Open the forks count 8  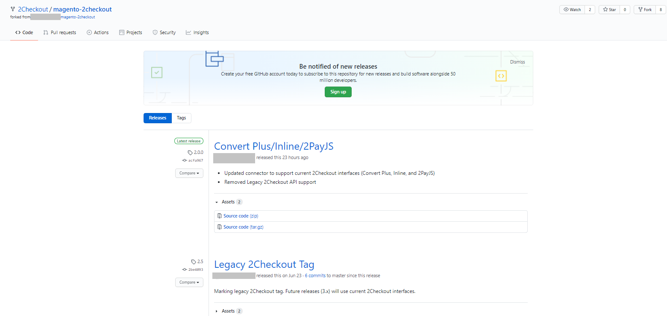tap(661, 10)
